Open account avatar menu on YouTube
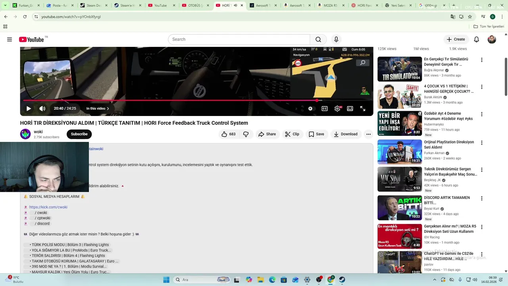508x286 pixels. 492,39
